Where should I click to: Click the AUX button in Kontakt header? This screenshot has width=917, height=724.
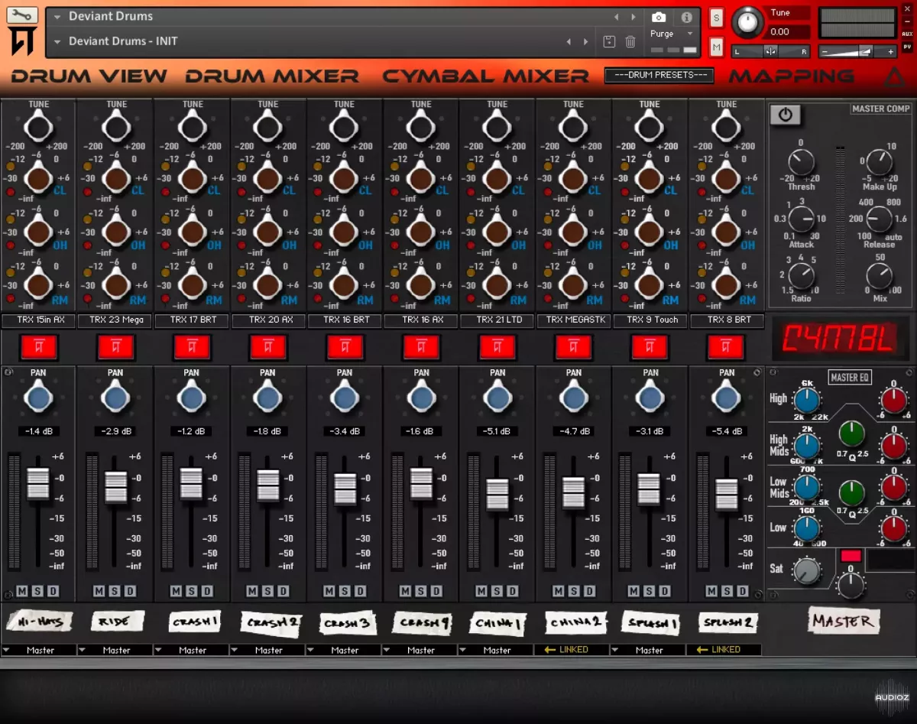point(907,34)
